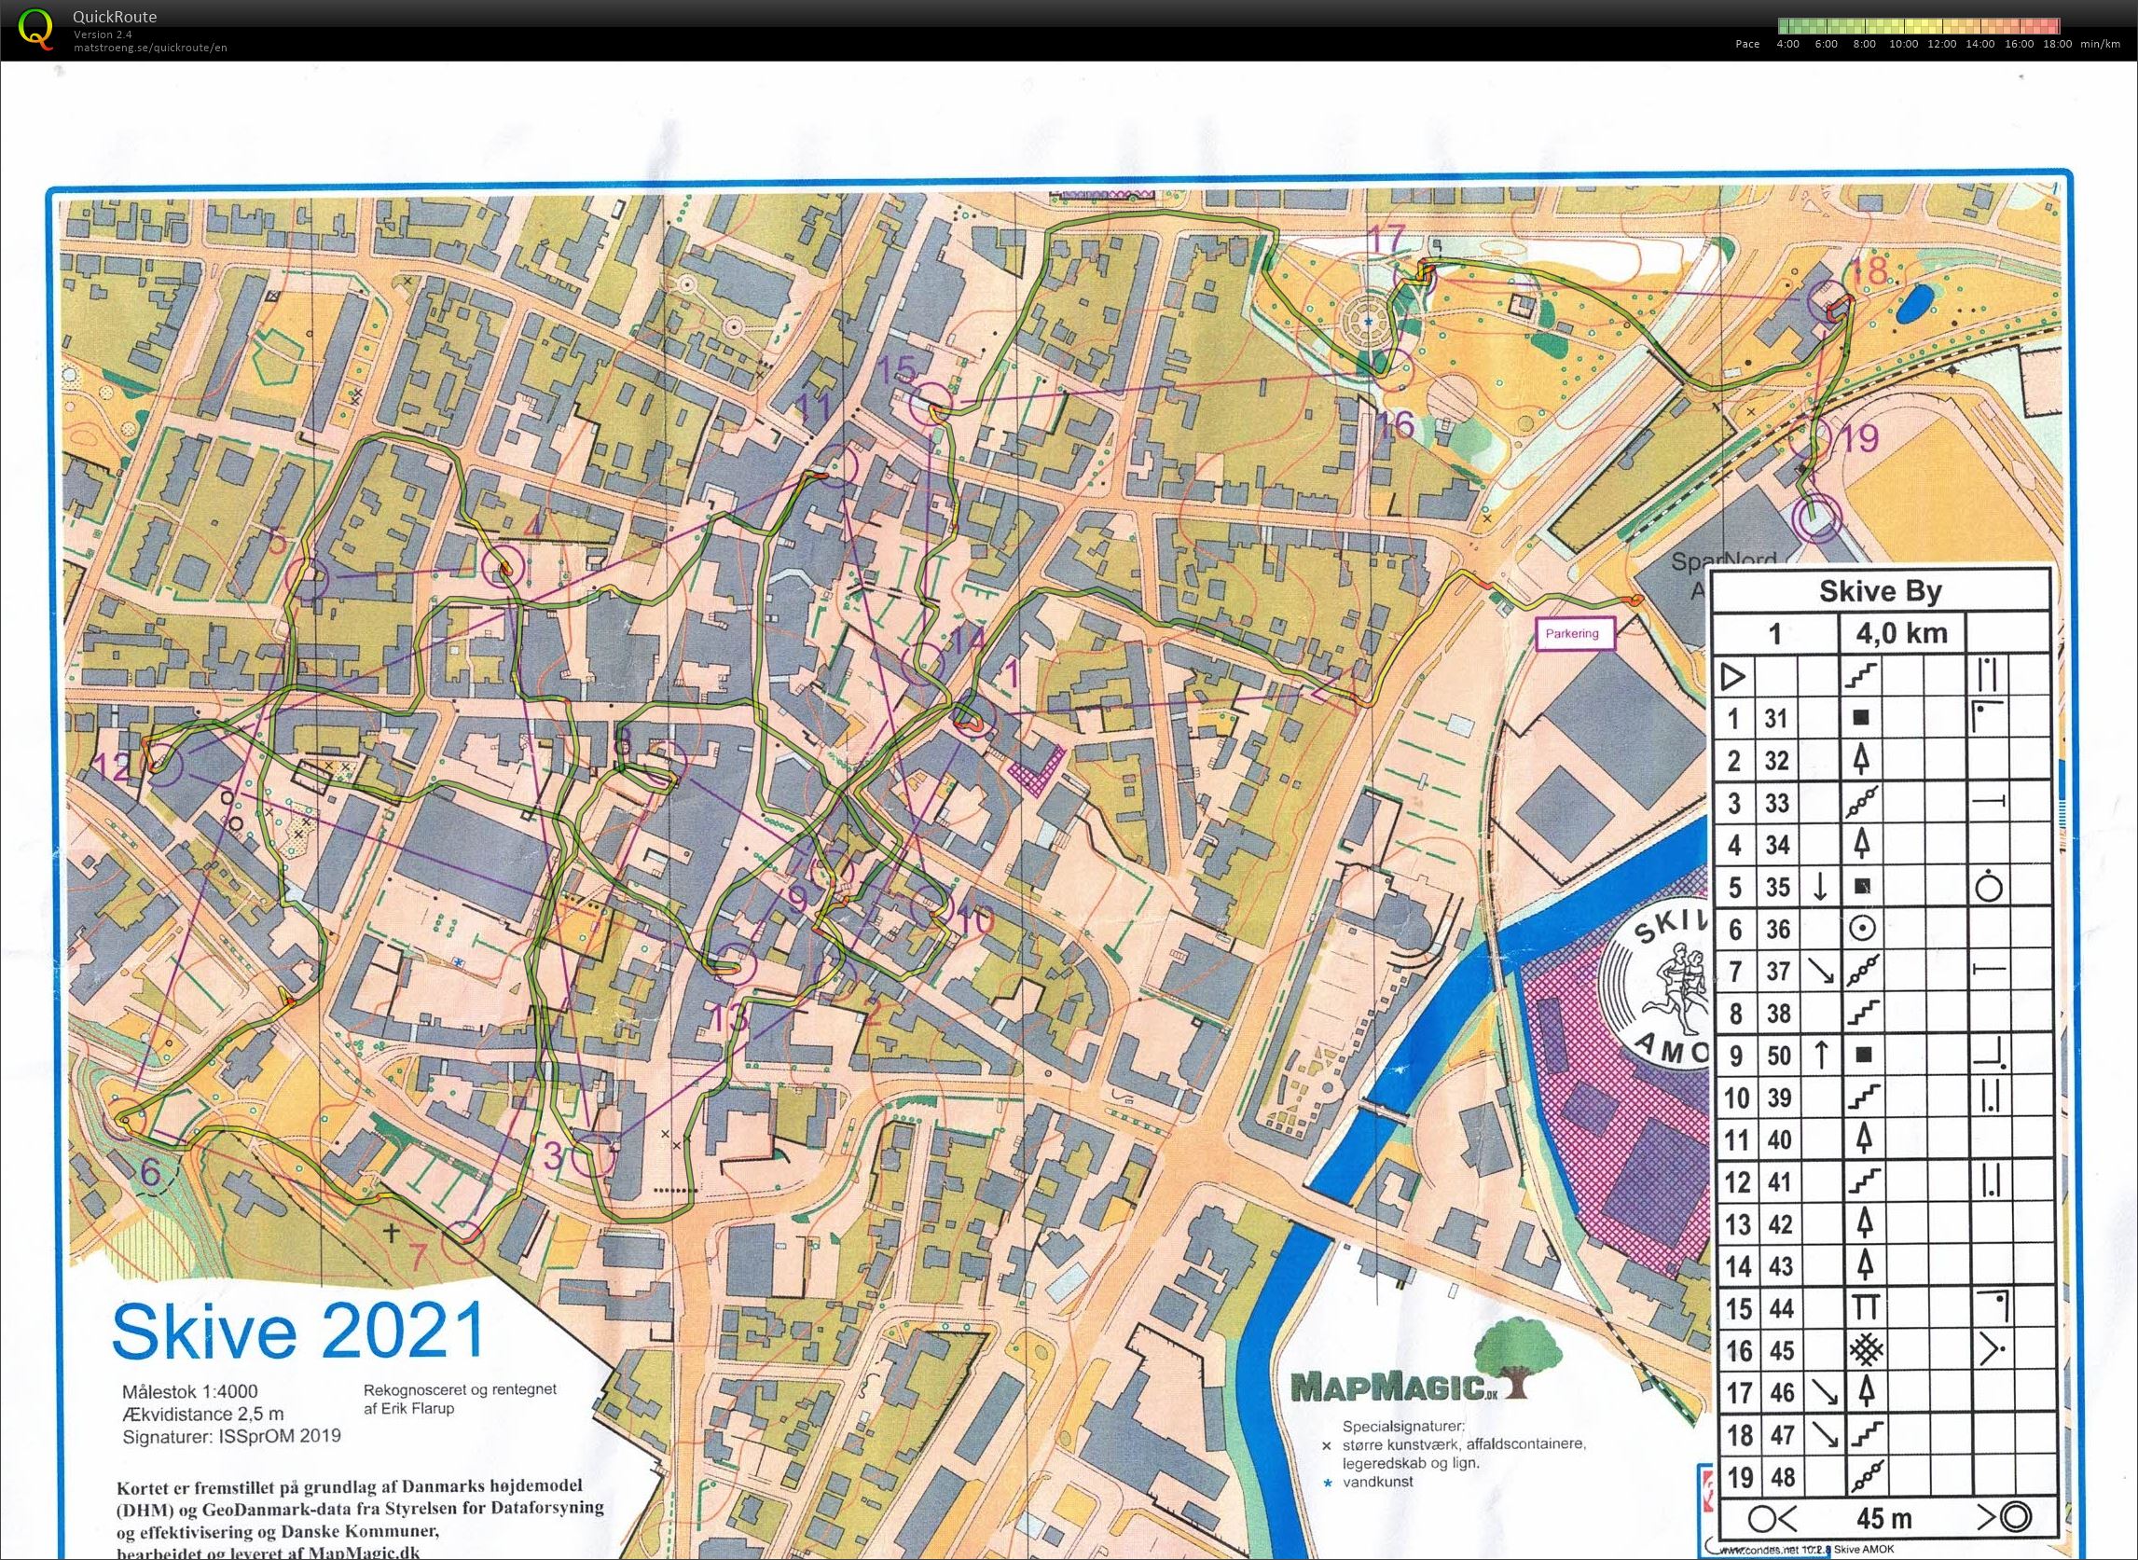The image size is (2138, 1560).
Task: Click the tree symbol in row 2 (32)
Action: pyautogui.click(x=1862, y=759)
